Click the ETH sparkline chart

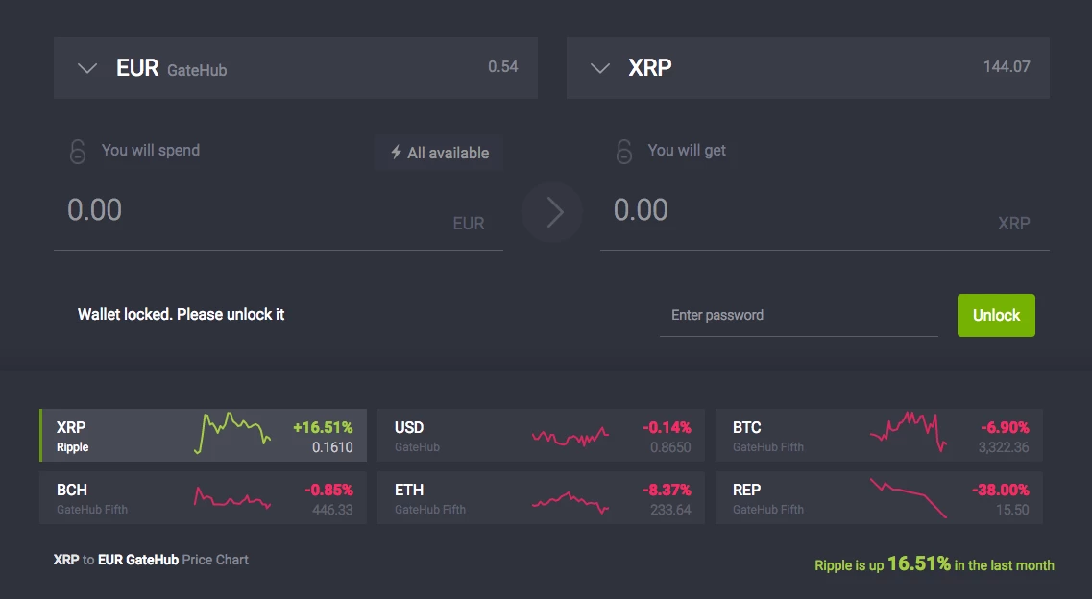[x=570, y=497]
